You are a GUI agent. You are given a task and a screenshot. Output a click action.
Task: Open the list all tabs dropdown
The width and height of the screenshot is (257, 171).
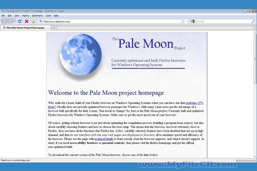pyautogui.click(x=255, y=28)
